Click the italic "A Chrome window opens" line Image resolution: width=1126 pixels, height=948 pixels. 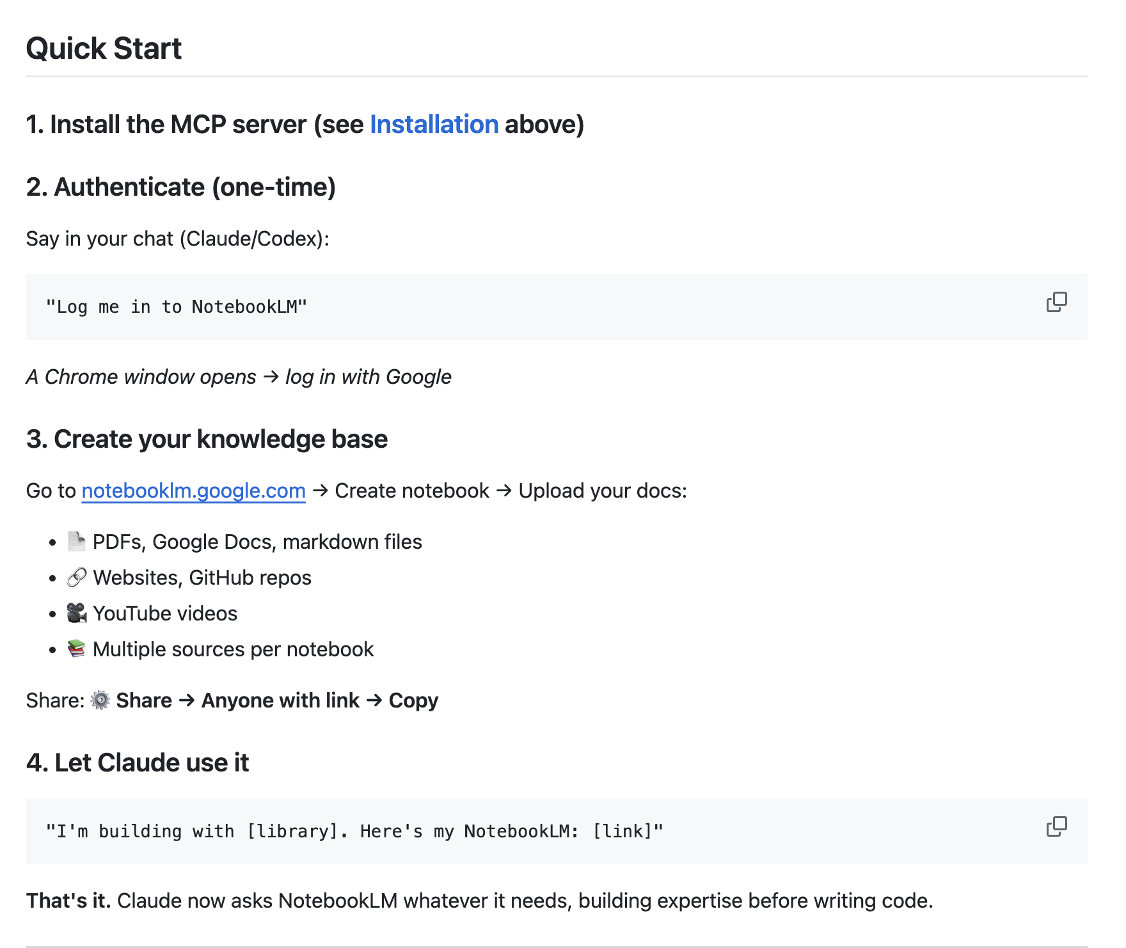coord(239,377)
